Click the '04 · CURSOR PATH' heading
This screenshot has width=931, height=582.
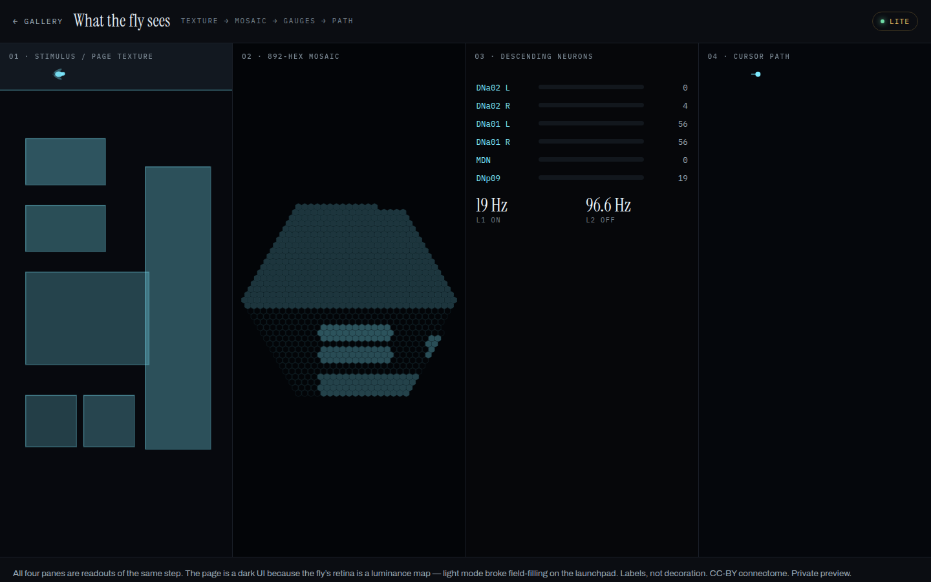coord(749,57)
